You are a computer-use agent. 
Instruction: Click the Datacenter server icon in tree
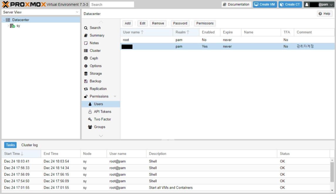[x=8, y=20]
